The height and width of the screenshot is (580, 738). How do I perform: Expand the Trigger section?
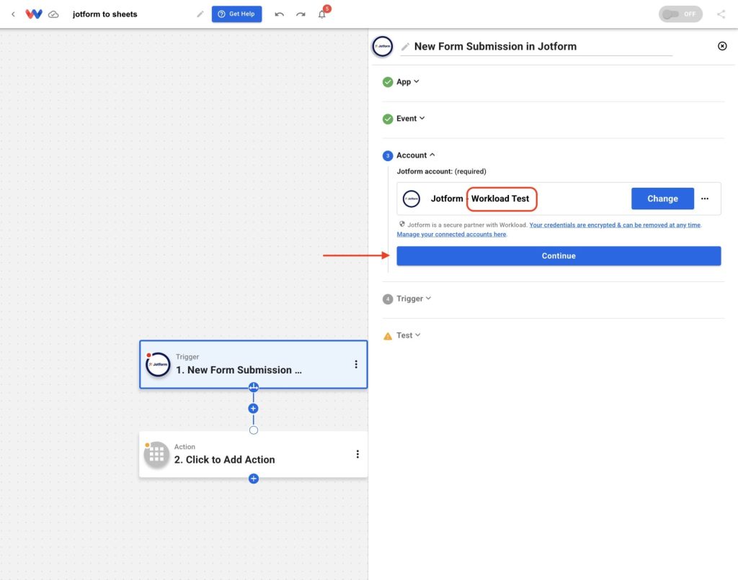[x=414, y=299]
